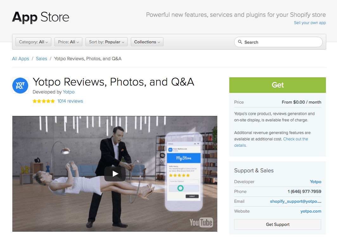Expand the Collections menu
This screenshot has height=237, width=337.
click(x=147, y=42)
